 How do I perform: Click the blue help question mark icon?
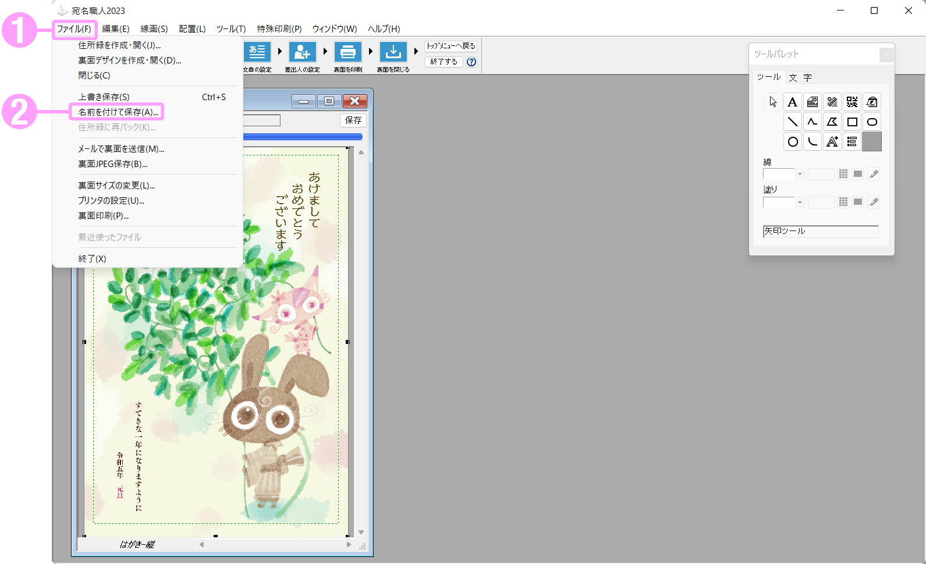pos(471,62)
